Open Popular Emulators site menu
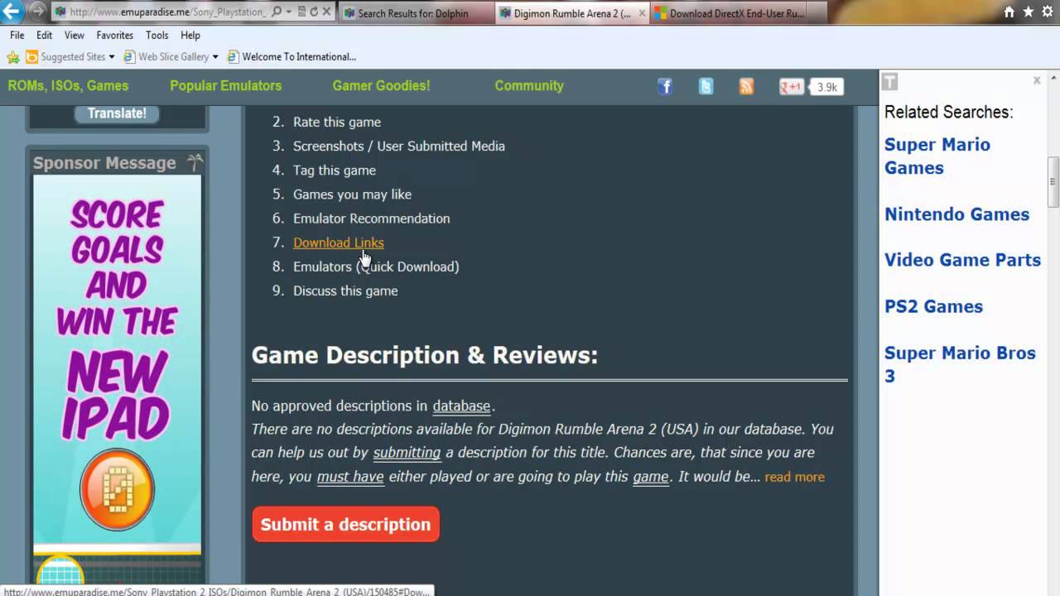 pos(225,85)
